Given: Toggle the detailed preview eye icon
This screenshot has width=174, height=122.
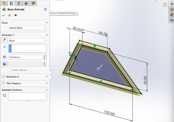Looking at the screenshot, I should tap(15, 15).
